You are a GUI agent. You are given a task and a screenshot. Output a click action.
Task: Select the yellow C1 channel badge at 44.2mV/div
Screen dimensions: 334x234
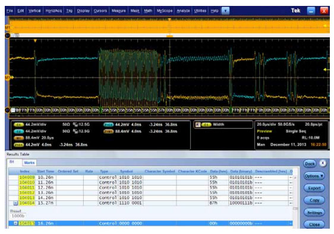coord(18,124)
